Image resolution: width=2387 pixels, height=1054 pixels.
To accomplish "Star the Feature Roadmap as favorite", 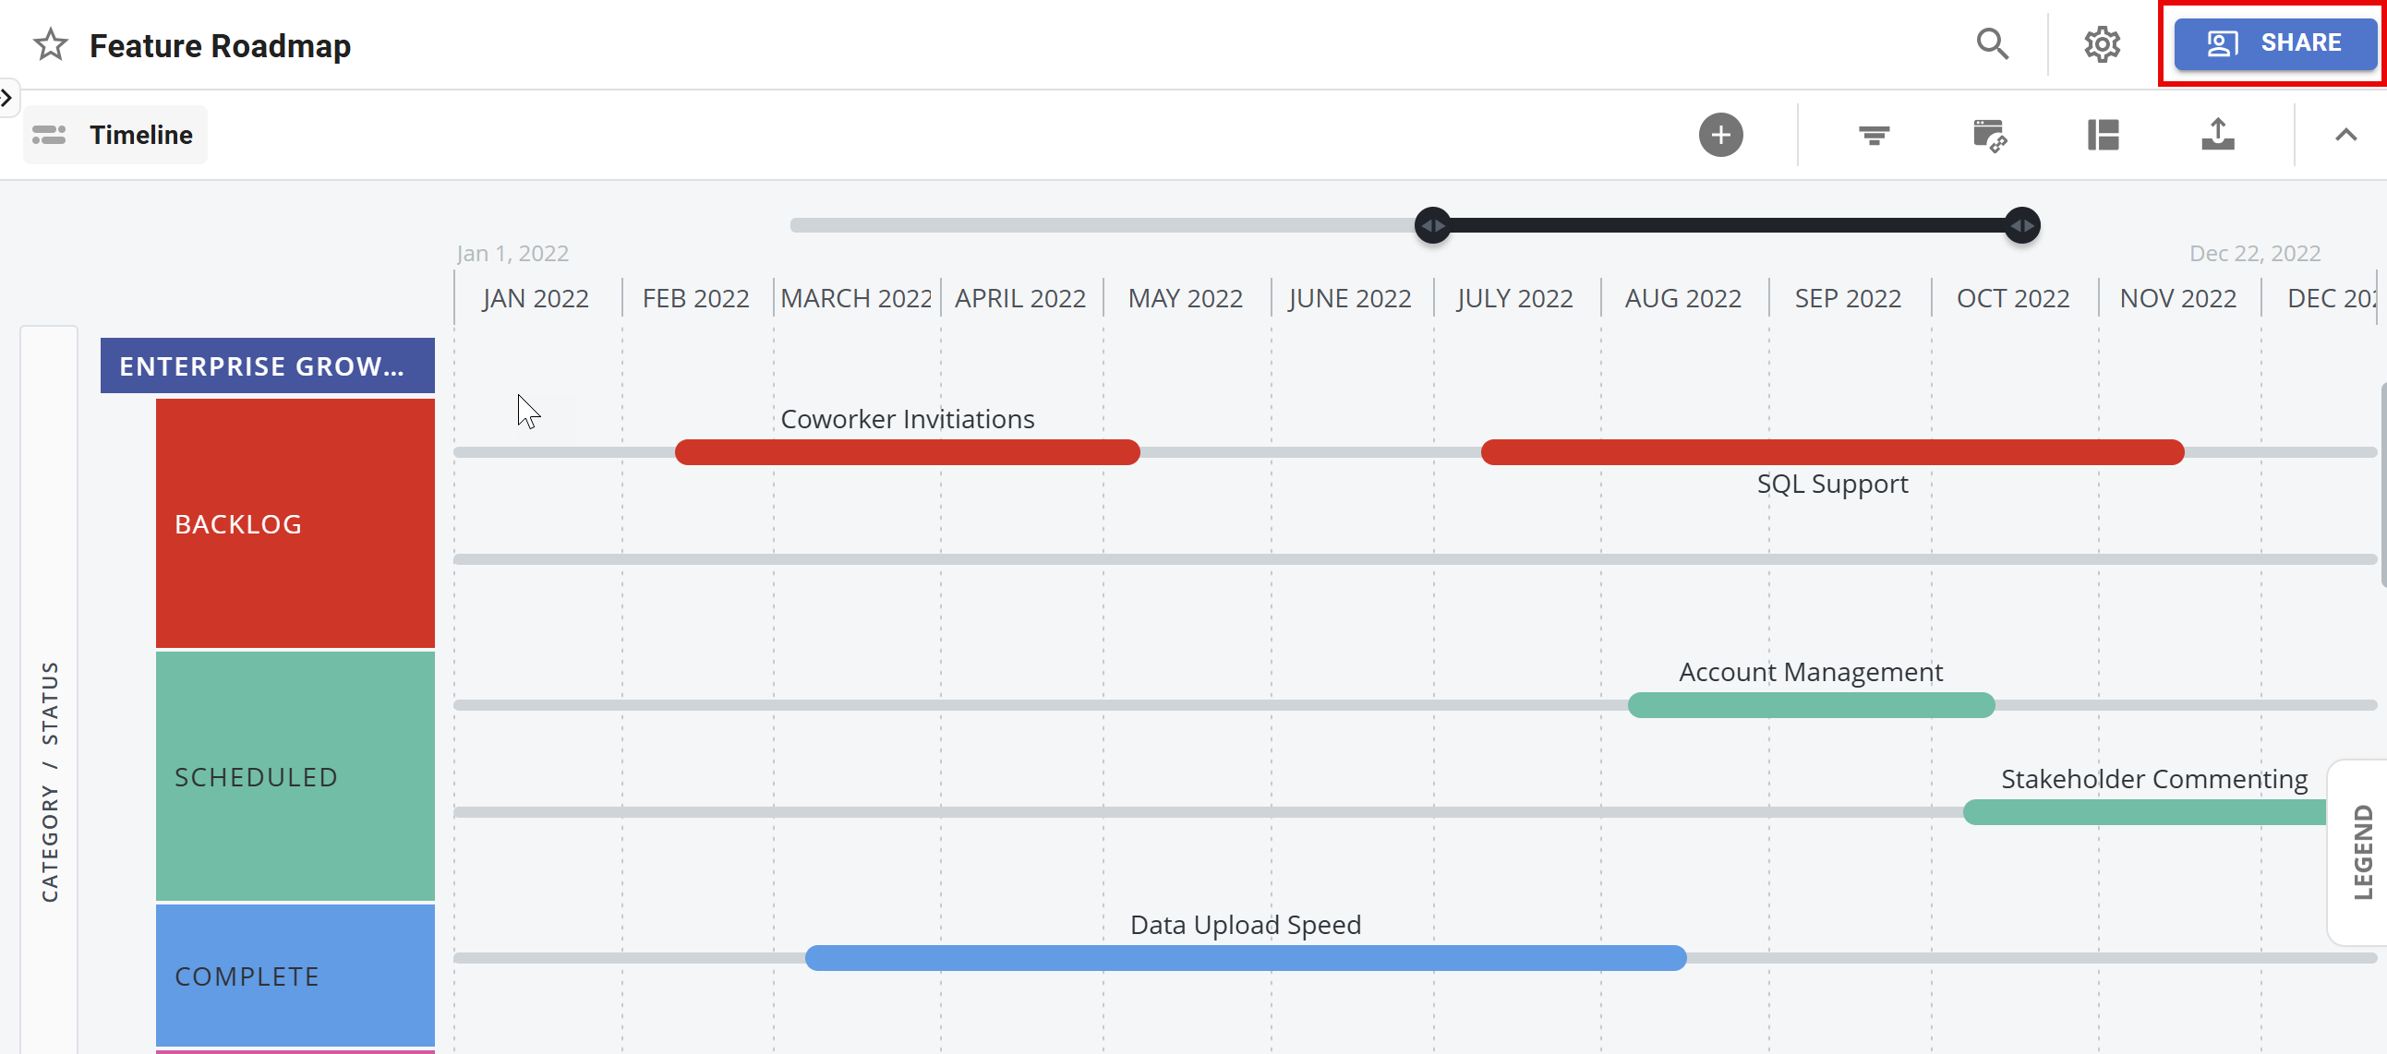I will pyautogui.click(x=50, y=44).
